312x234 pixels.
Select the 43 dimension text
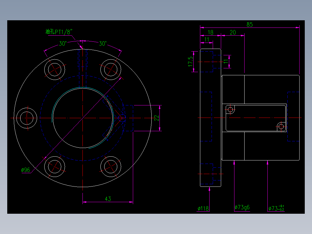pos(108,199)
